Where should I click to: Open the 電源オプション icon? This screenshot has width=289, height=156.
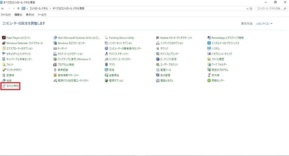tap(106, 81)
